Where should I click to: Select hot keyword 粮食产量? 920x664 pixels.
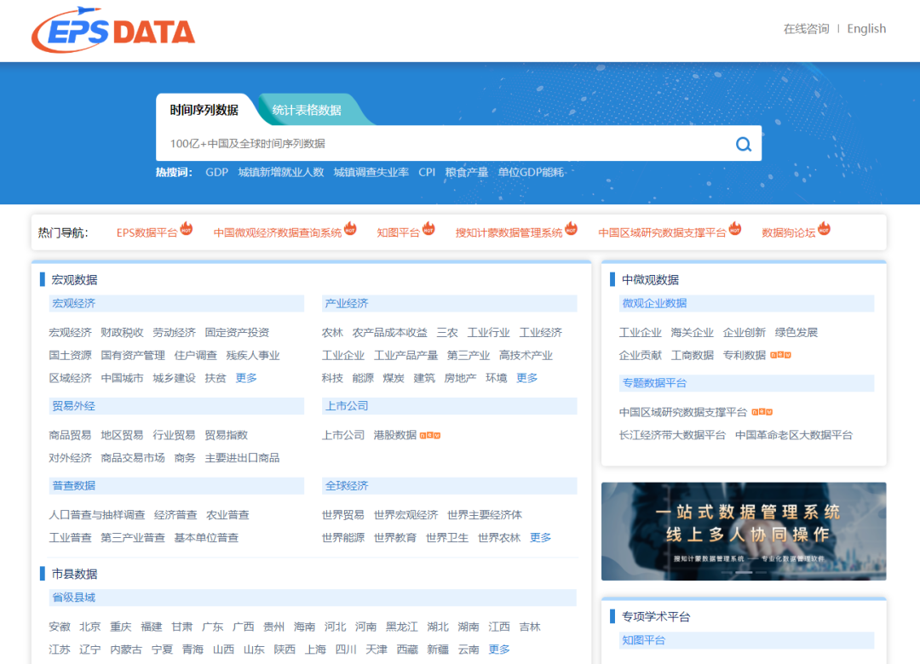pos(467,172)
